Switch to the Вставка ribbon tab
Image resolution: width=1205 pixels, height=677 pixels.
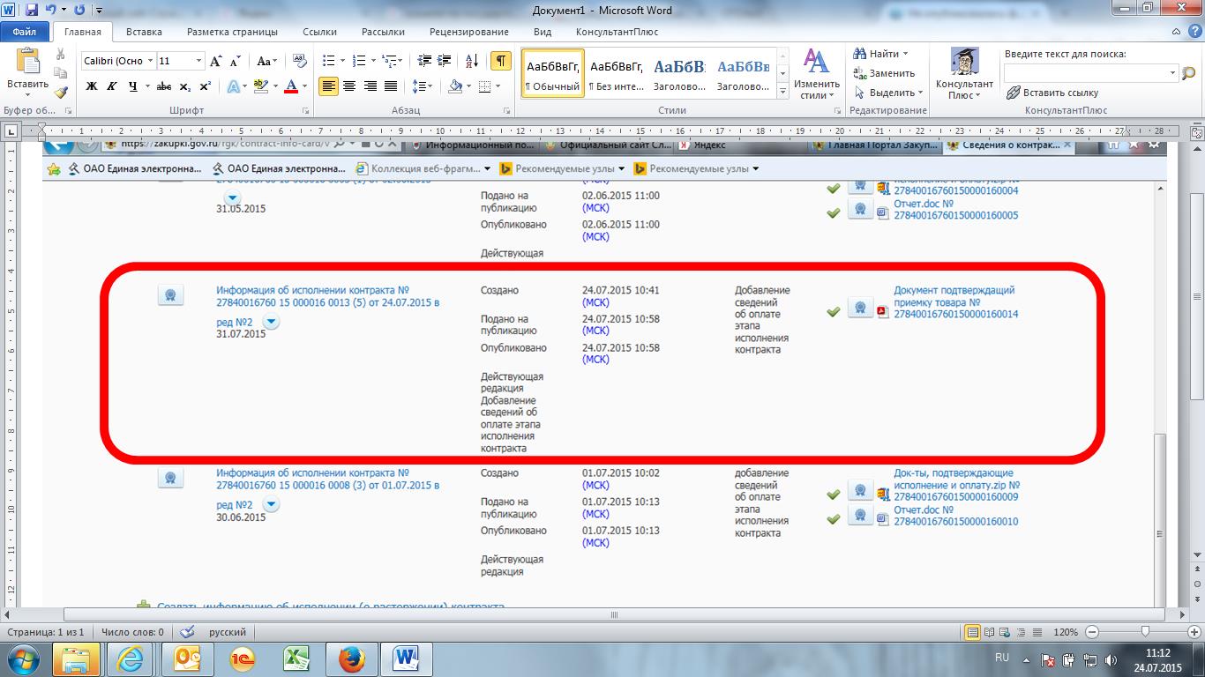(144, 32)
